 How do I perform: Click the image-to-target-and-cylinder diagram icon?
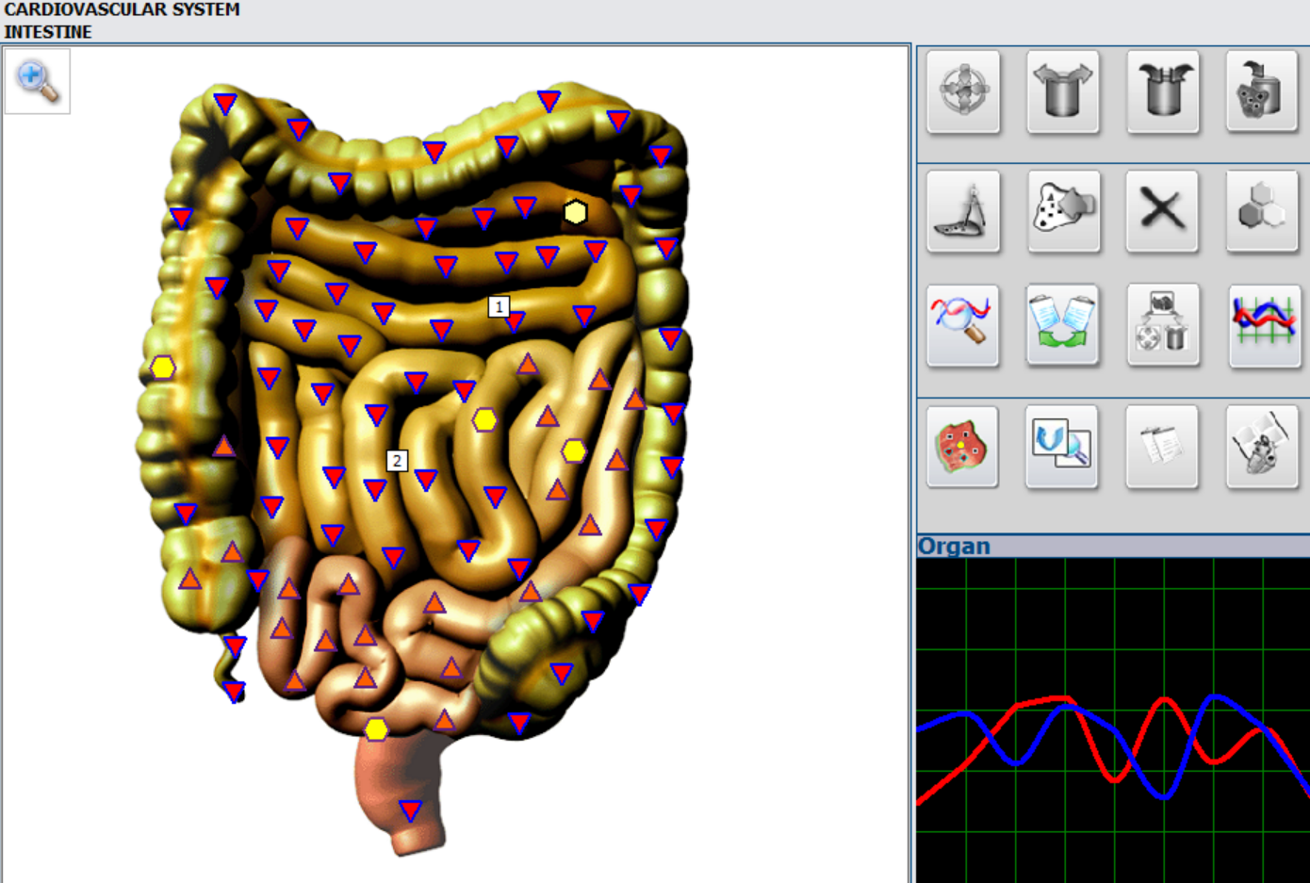pos(1163,324)
